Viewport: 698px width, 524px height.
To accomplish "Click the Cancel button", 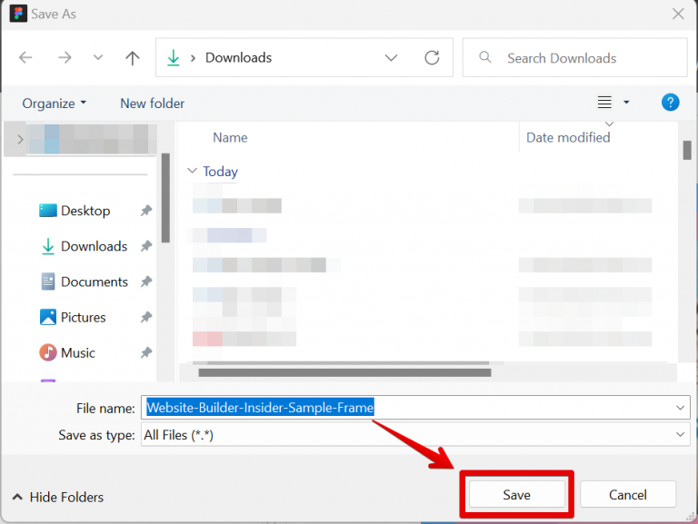I will pyautogui.click(x=627, y=495).
